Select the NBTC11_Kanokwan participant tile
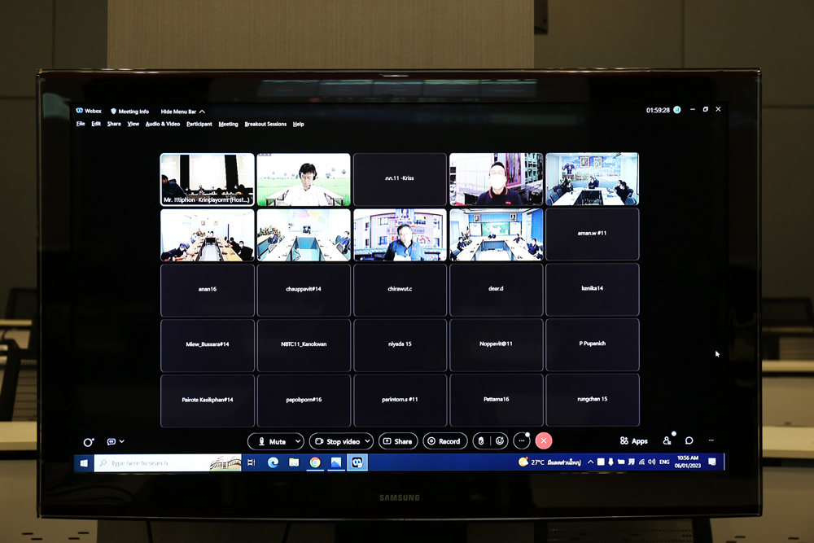The height and width of the screenshot is (543, 814). pos(304,344)
